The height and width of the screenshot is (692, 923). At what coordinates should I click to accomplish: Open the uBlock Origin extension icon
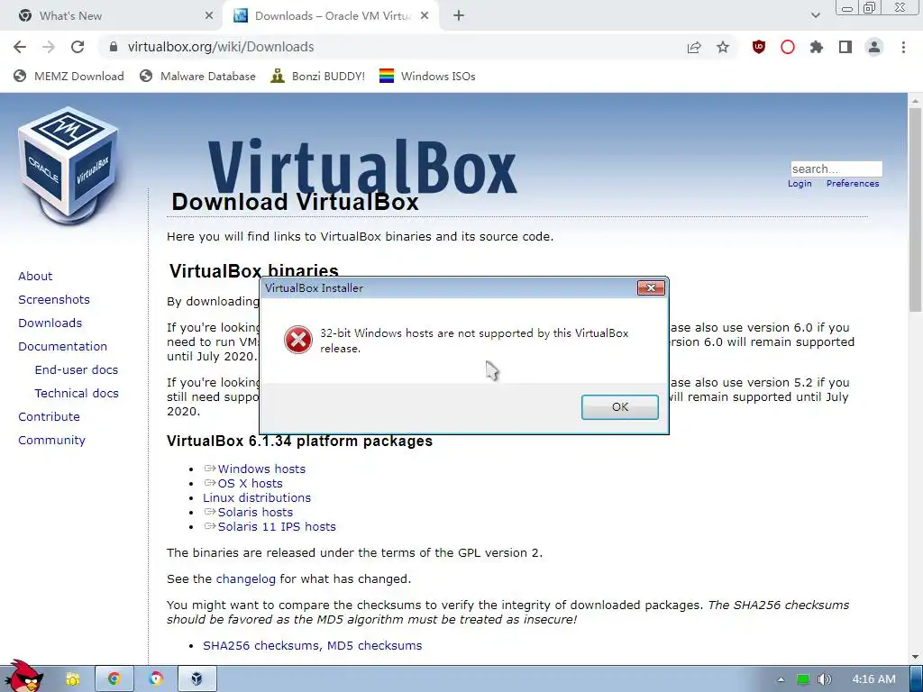(x=759, y=47)
